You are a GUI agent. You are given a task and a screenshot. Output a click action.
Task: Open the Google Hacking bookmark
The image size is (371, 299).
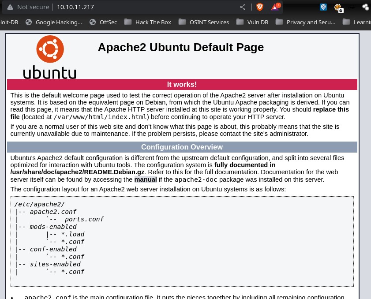point(54,22)
